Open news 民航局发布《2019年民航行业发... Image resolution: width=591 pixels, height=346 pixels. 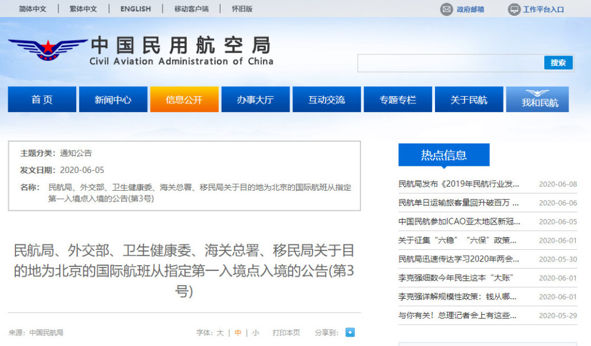pyautogui.click(x=459, y=184)
